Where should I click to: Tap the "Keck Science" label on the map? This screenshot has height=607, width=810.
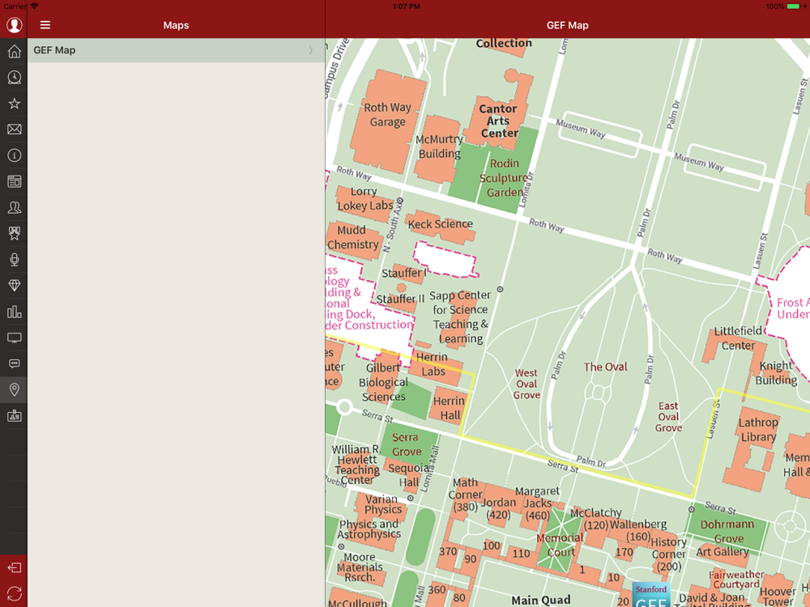click(x=440, y=224)
